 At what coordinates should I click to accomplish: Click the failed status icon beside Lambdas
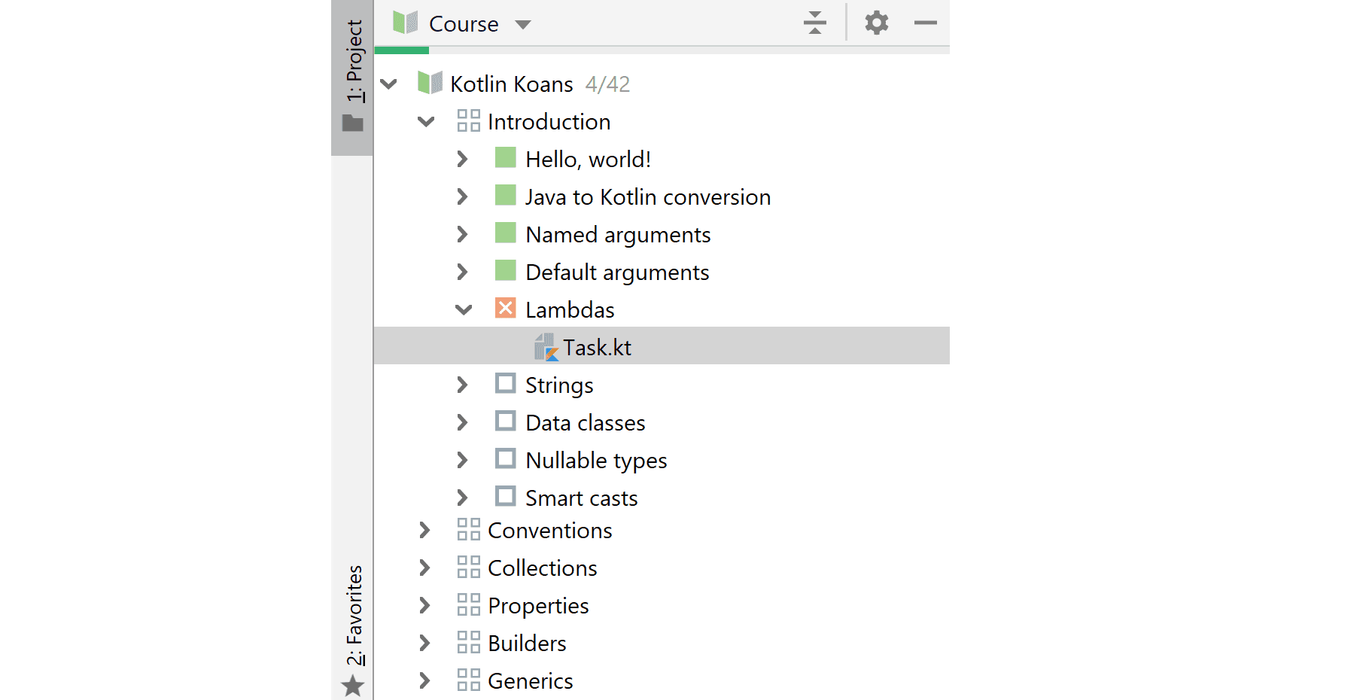tap(505, 309)
